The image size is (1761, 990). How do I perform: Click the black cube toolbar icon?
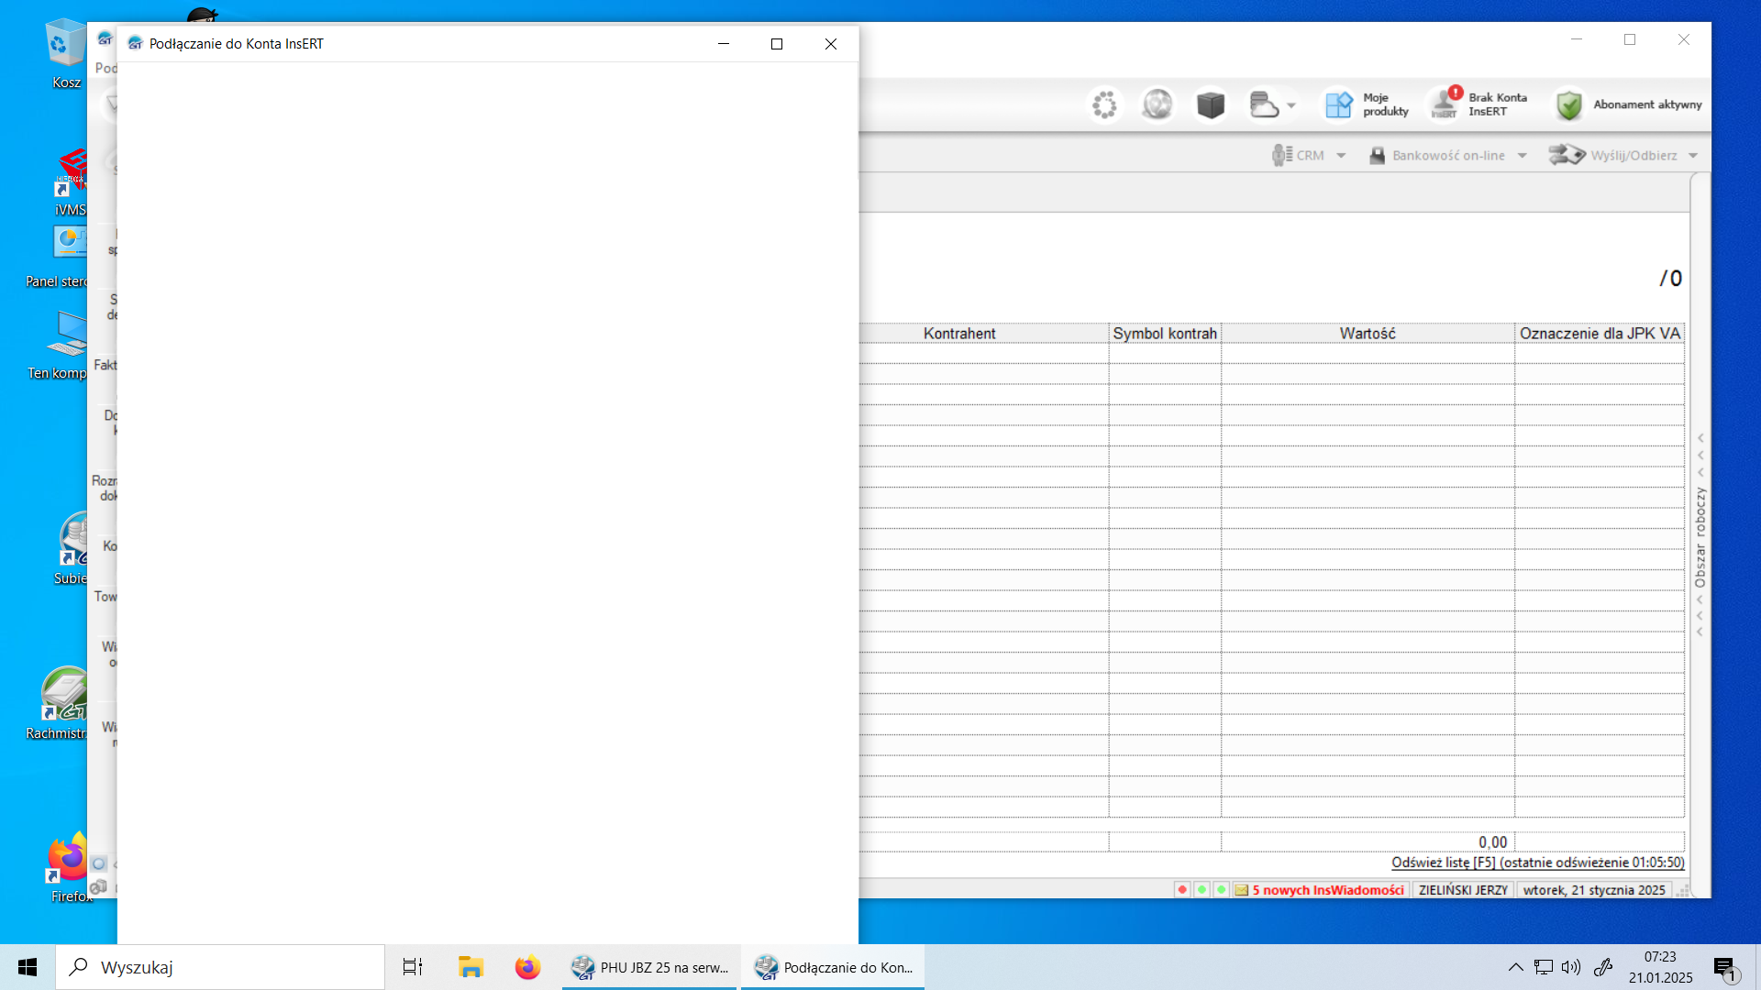[x=1211, y=104]
